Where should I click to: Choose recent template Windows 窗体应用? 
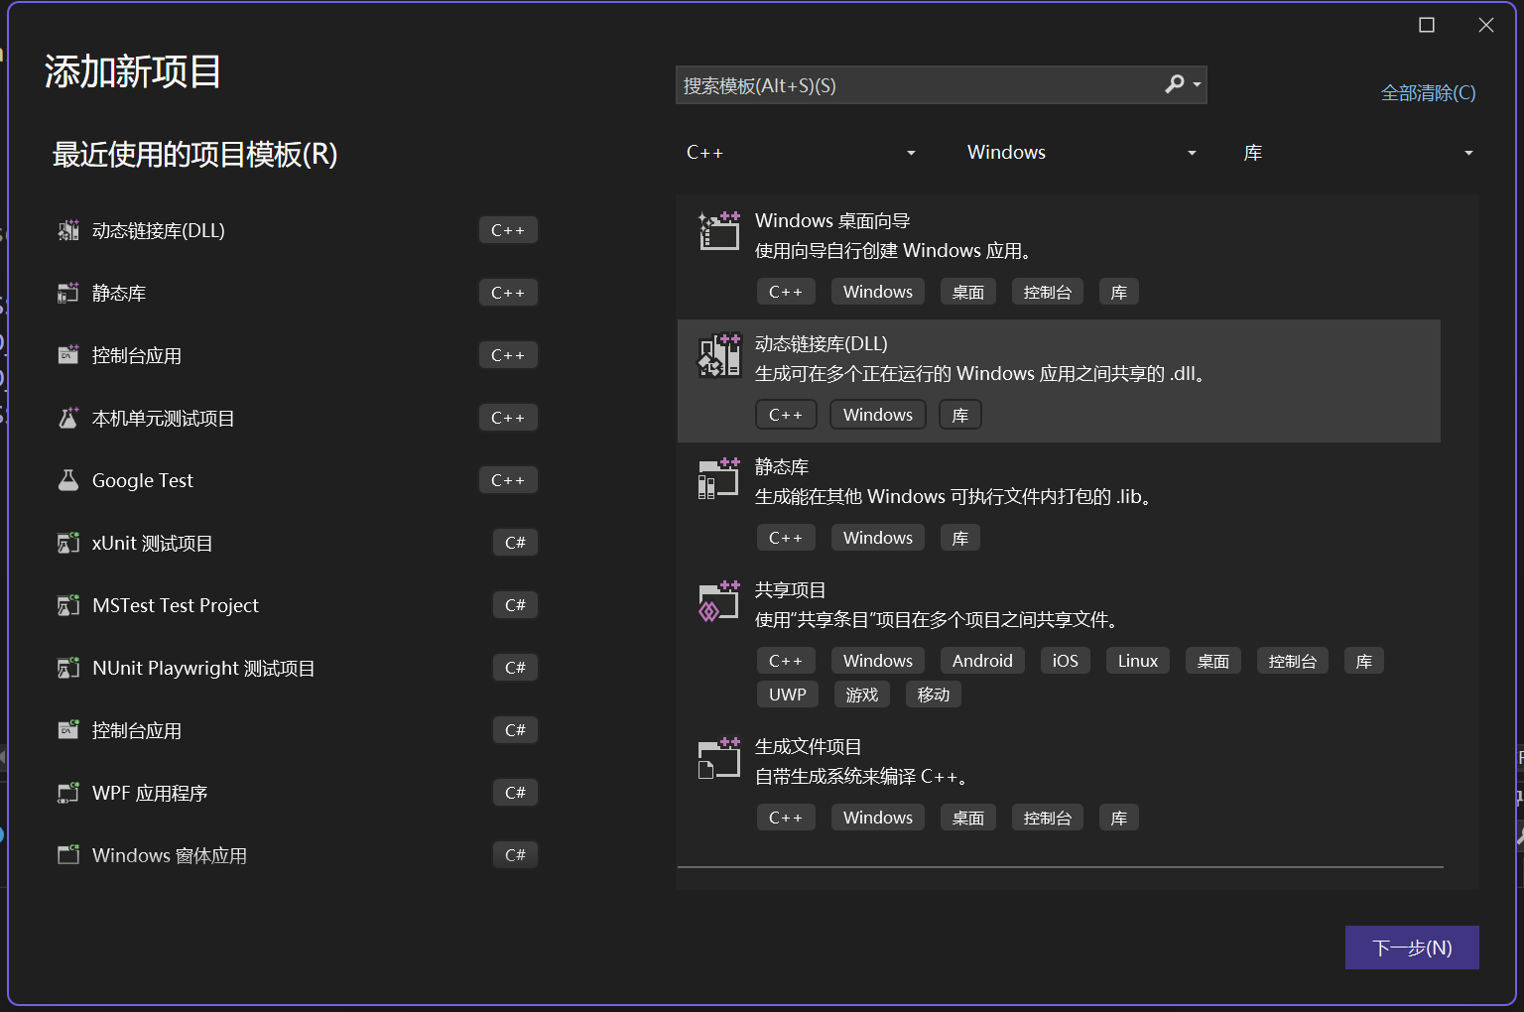298,855
